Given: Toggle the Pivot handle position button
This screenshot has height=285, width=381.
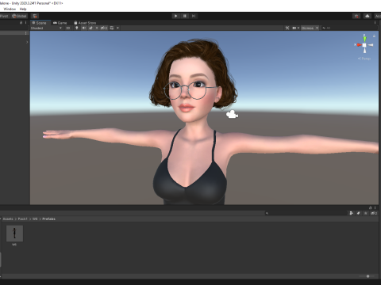Looking at the screenshot, I should click(x=4, y=16).
